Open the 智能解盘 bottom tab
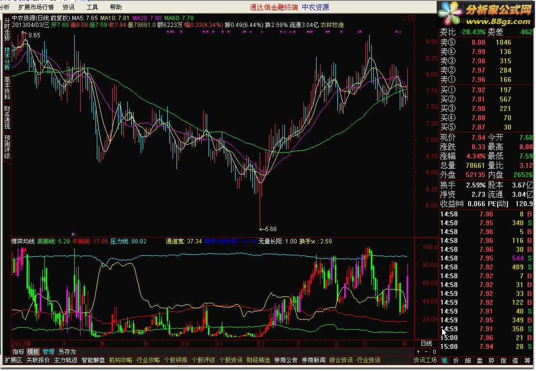 pos(93,360)
